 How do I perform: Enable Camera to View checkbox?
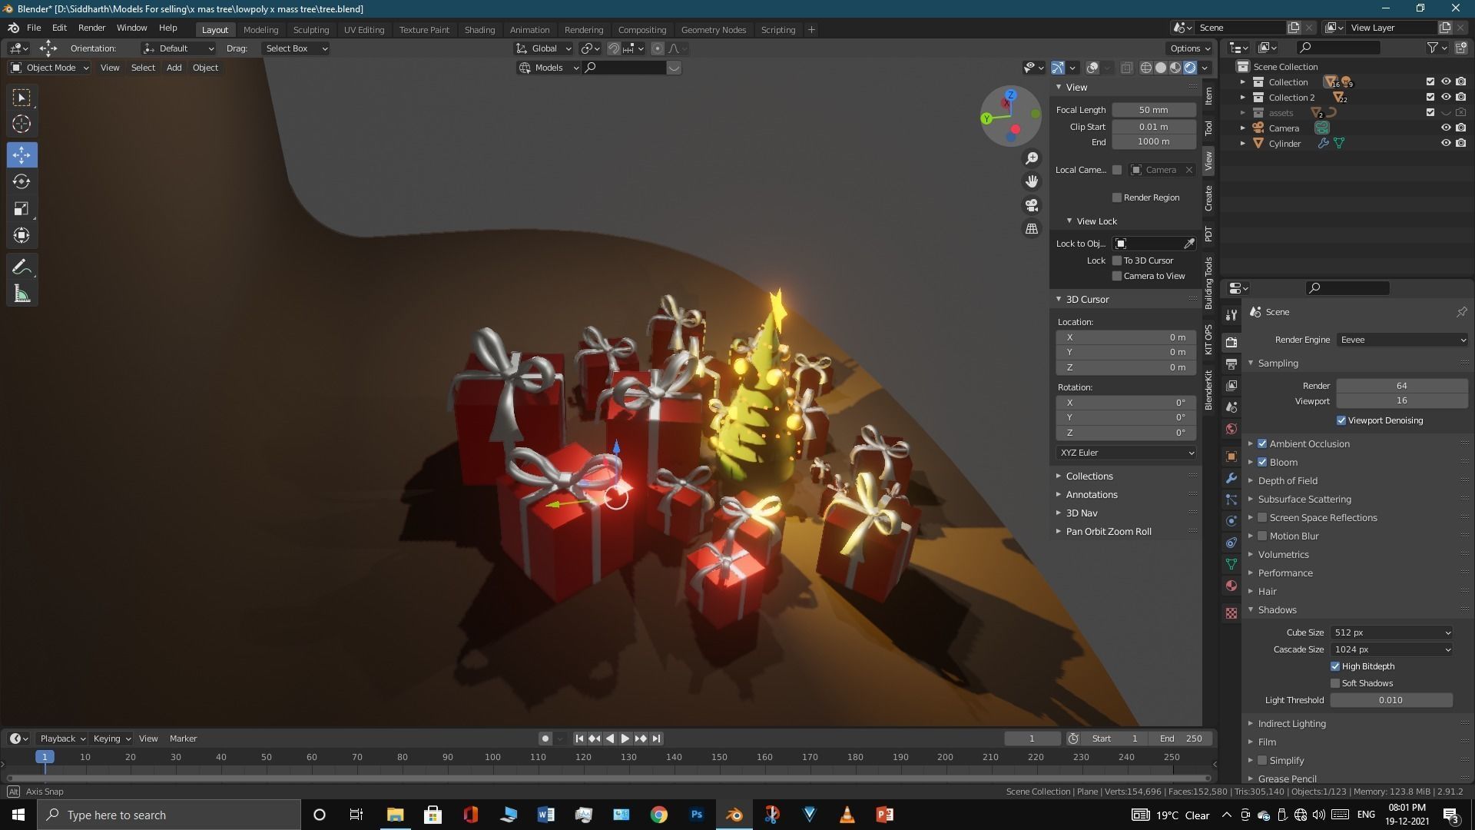point(1117,276)
